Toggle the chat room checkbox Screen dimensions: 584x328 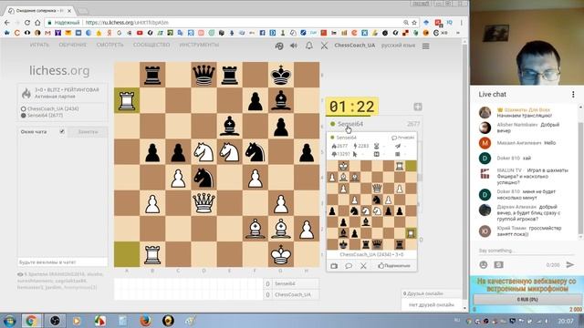(x=62, y=131)
